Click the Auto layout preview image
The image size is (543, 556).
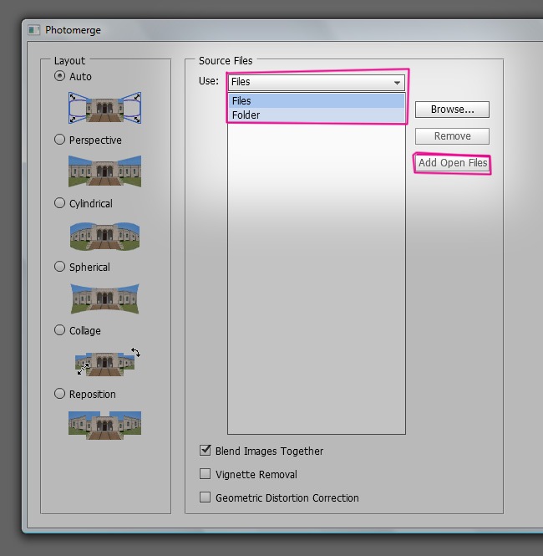[105, 108]
